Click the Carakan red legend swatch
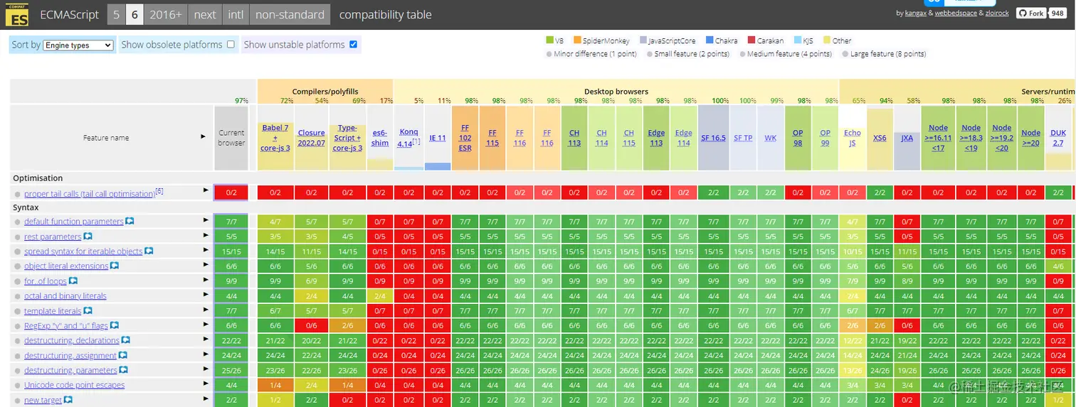The height and width of the screenshot is (407, 1076). coord(751,40)
